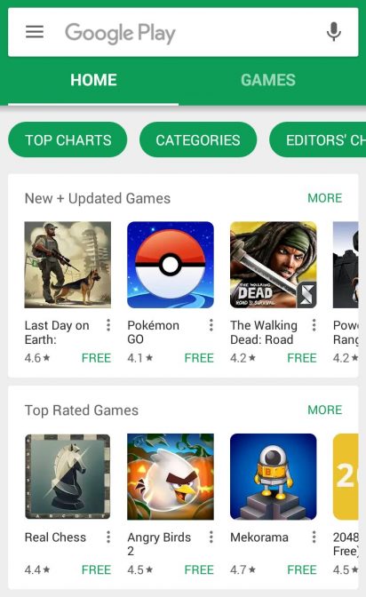Open Last Day on Earth game icon
Image resolution: width=366 pixels, height=597 pixels.
[x=68, y=265]
